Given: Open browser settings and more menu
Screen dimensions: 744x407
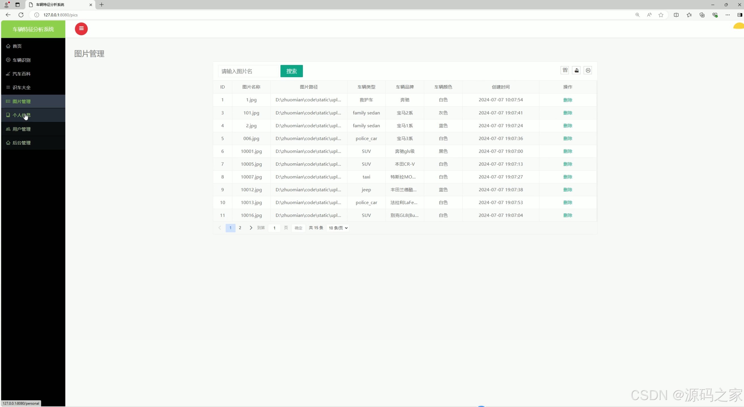Looking at the screenshot, I should [x=727, y=15].
